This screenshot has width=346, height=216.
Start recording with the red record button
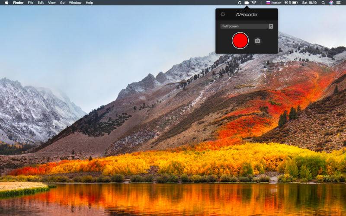240,41
